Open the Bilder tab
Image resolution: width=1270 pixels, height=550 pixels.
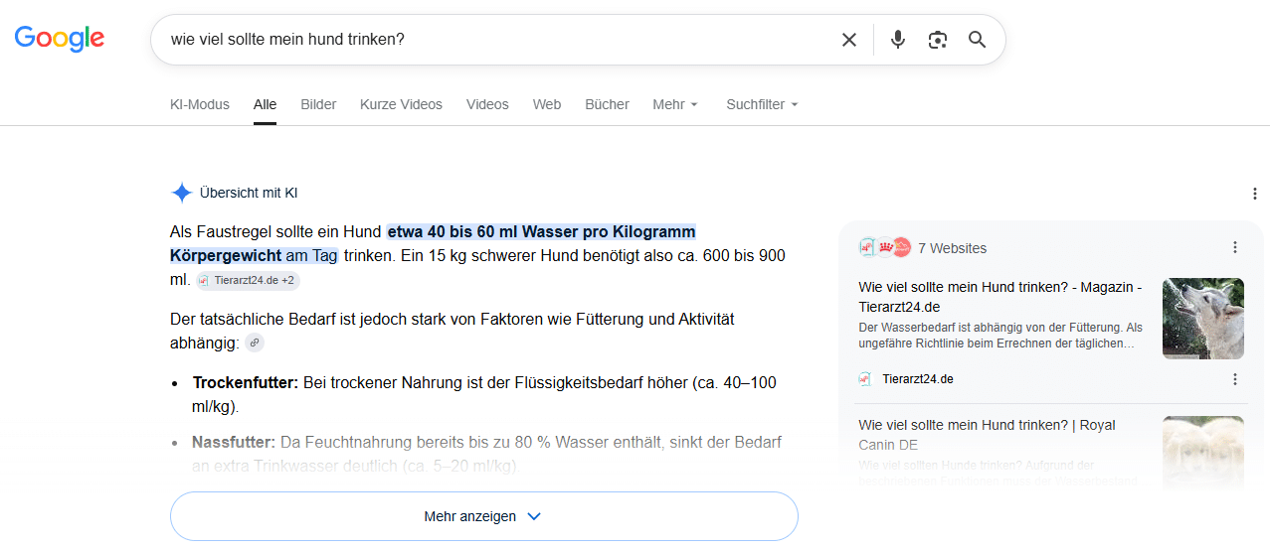318,104
